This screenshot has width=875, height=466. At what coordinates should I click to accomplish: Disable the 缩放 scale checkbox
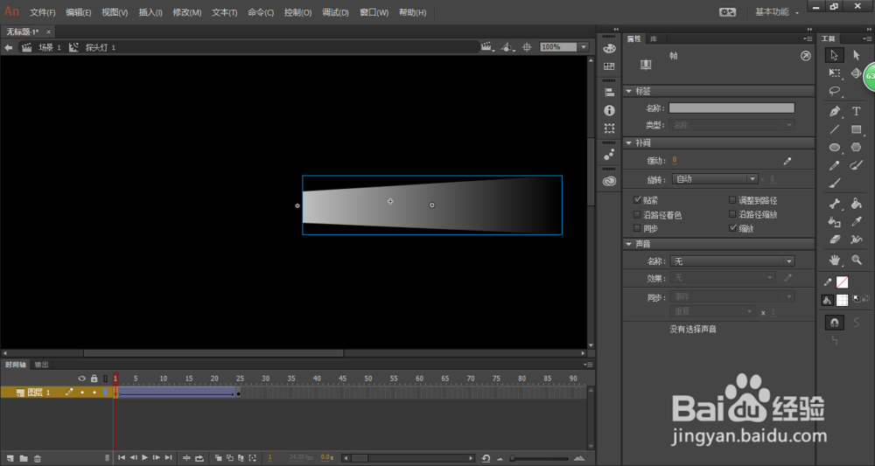point(732,228)
